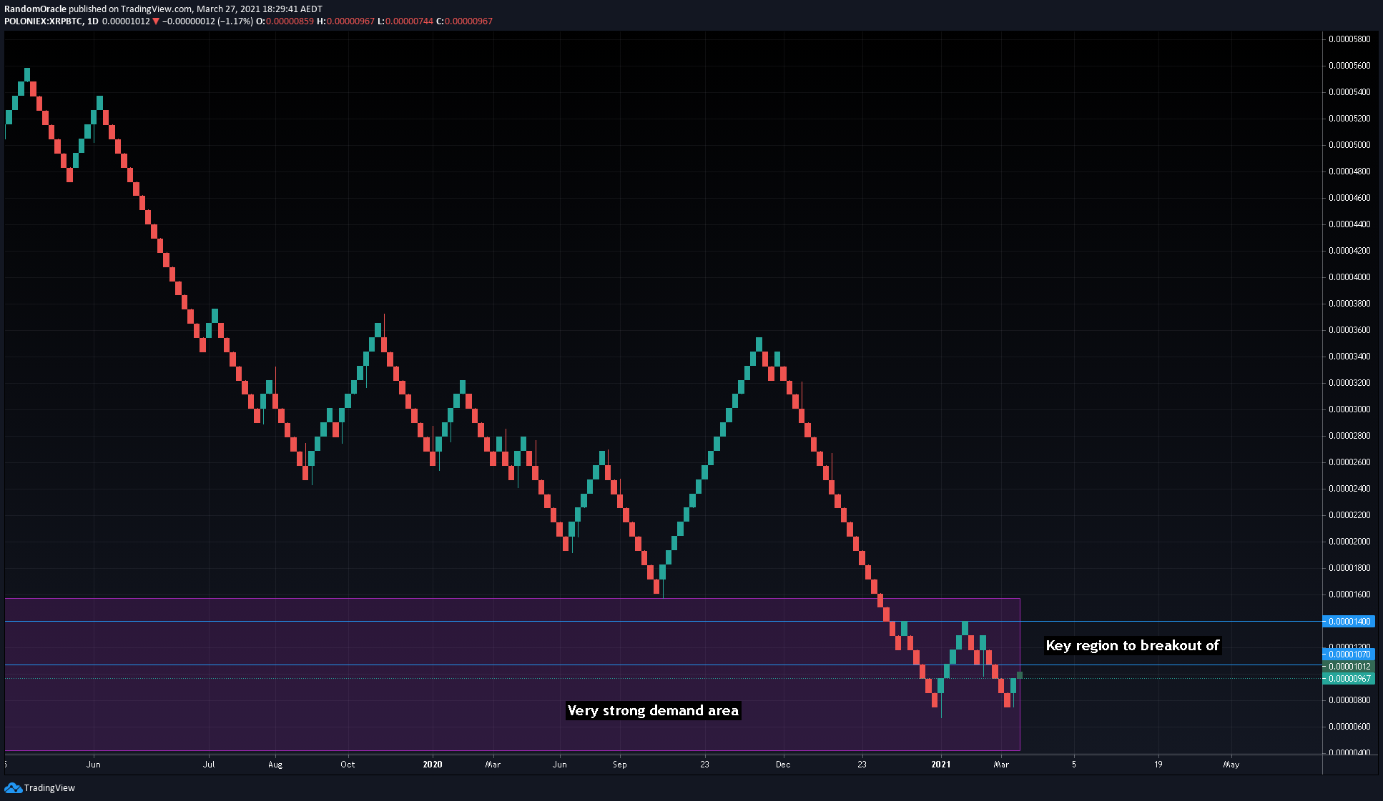
Task: Click the 0.00004000 price axis label
Action: coord(1349,277)
